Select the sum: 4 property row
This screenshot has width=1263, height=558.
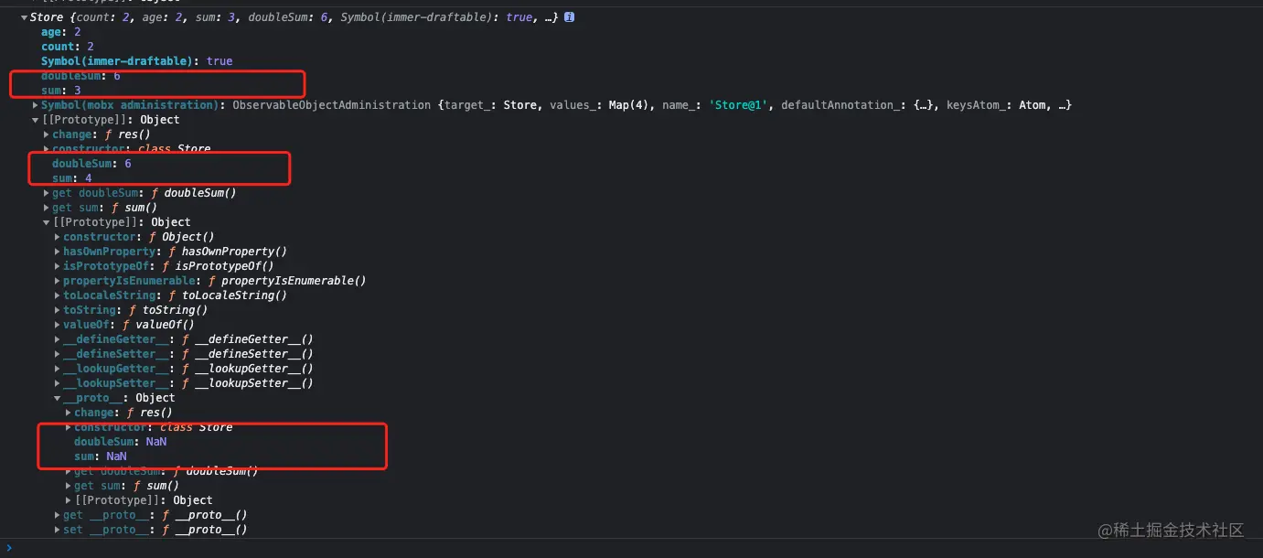[72, 178]
